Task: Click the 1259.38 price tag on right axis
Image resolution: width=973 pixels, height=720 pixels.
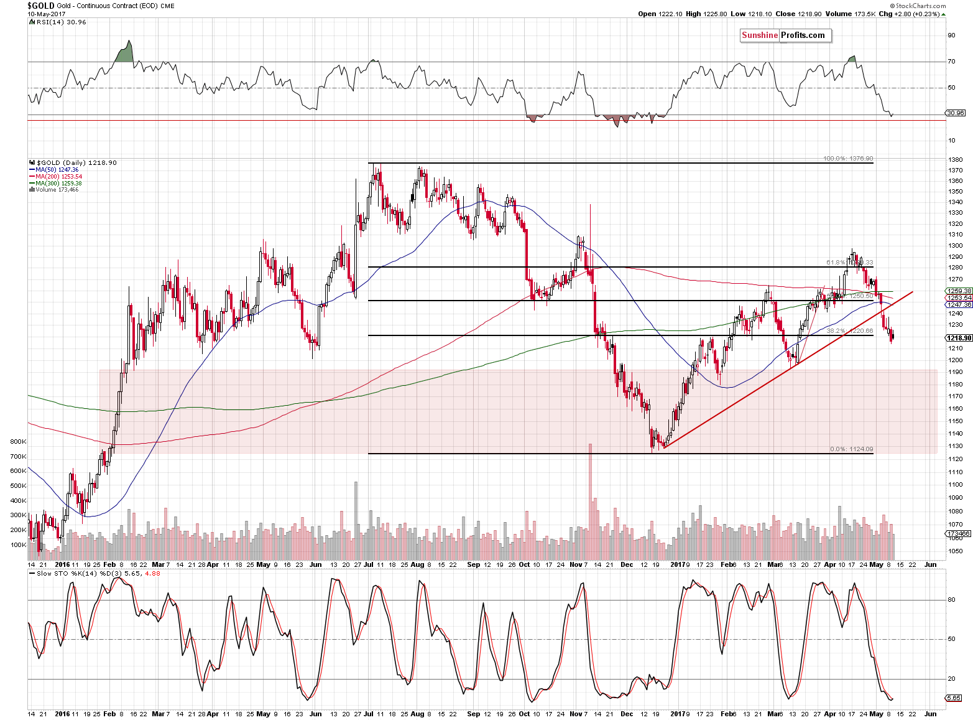Action: (958, 291)
